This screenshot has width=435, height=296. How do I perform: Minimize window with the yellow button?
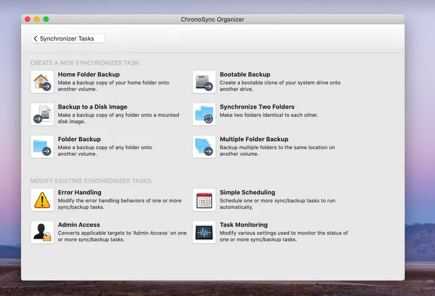(37, 19)
